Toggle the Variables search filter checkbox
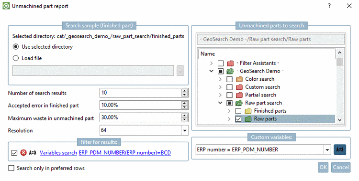Screen dimensions: 359x181 click(x=14, y=153)
